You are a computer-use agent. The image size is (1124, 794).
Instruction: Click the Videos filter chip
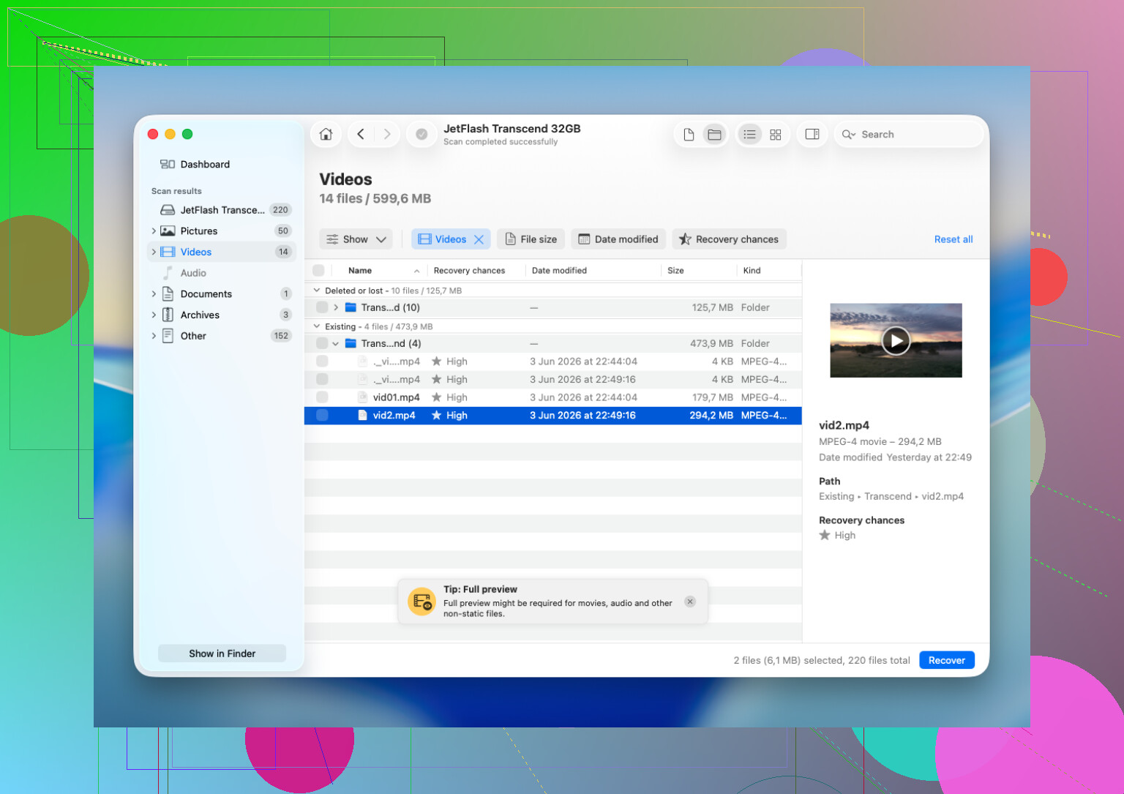[450, 239]
